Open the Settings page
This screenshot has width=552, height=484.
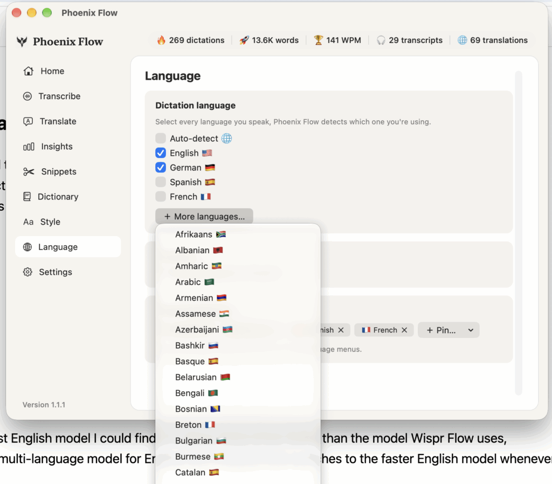(68, 272)
